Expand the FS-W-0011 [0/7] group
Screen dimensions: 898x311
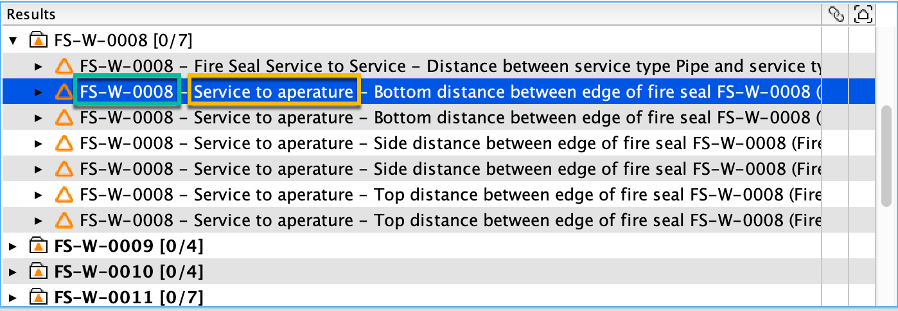point(13,298)
